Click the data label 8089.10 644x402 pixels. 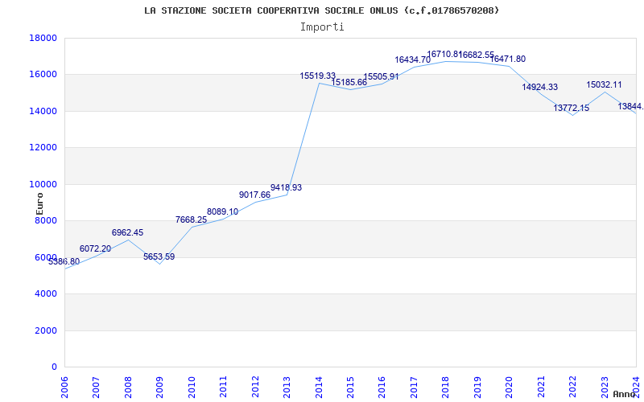pyautogui.click(x=223, y=211)
